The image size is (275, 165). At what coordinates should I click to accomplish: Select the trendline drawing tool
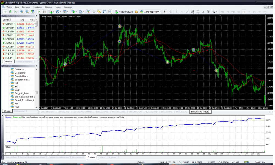187,12
